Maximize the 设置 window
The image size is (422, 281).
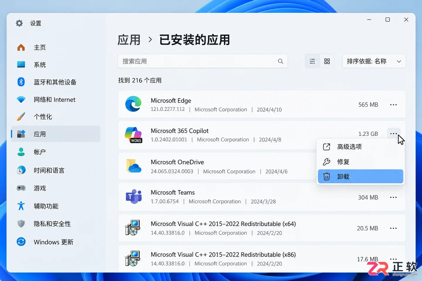pyautogui.click(x=387, y=20)
